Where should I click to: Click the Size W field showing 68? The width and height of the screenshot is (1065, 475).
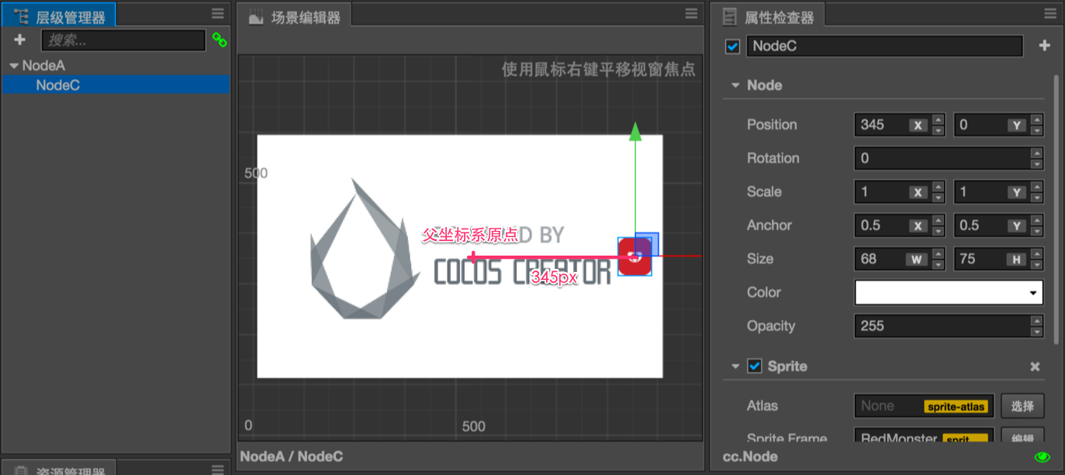click(x=893, y=259)
